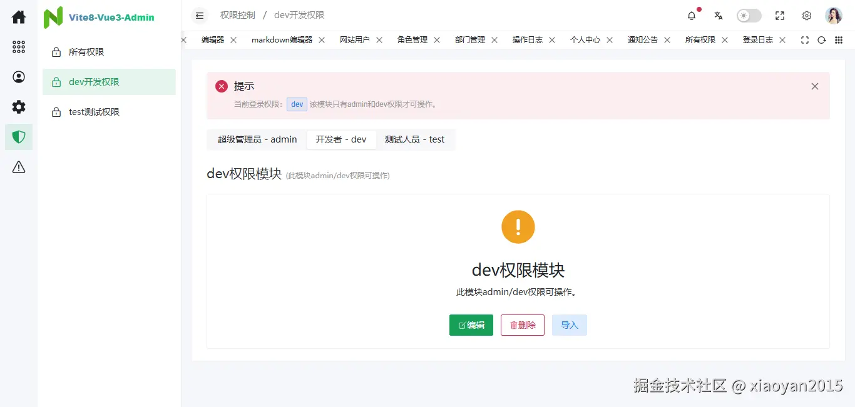Viewport: 855px width, 407px height.
Task: Close the 部门管理 tab
Action: [494, 40]
